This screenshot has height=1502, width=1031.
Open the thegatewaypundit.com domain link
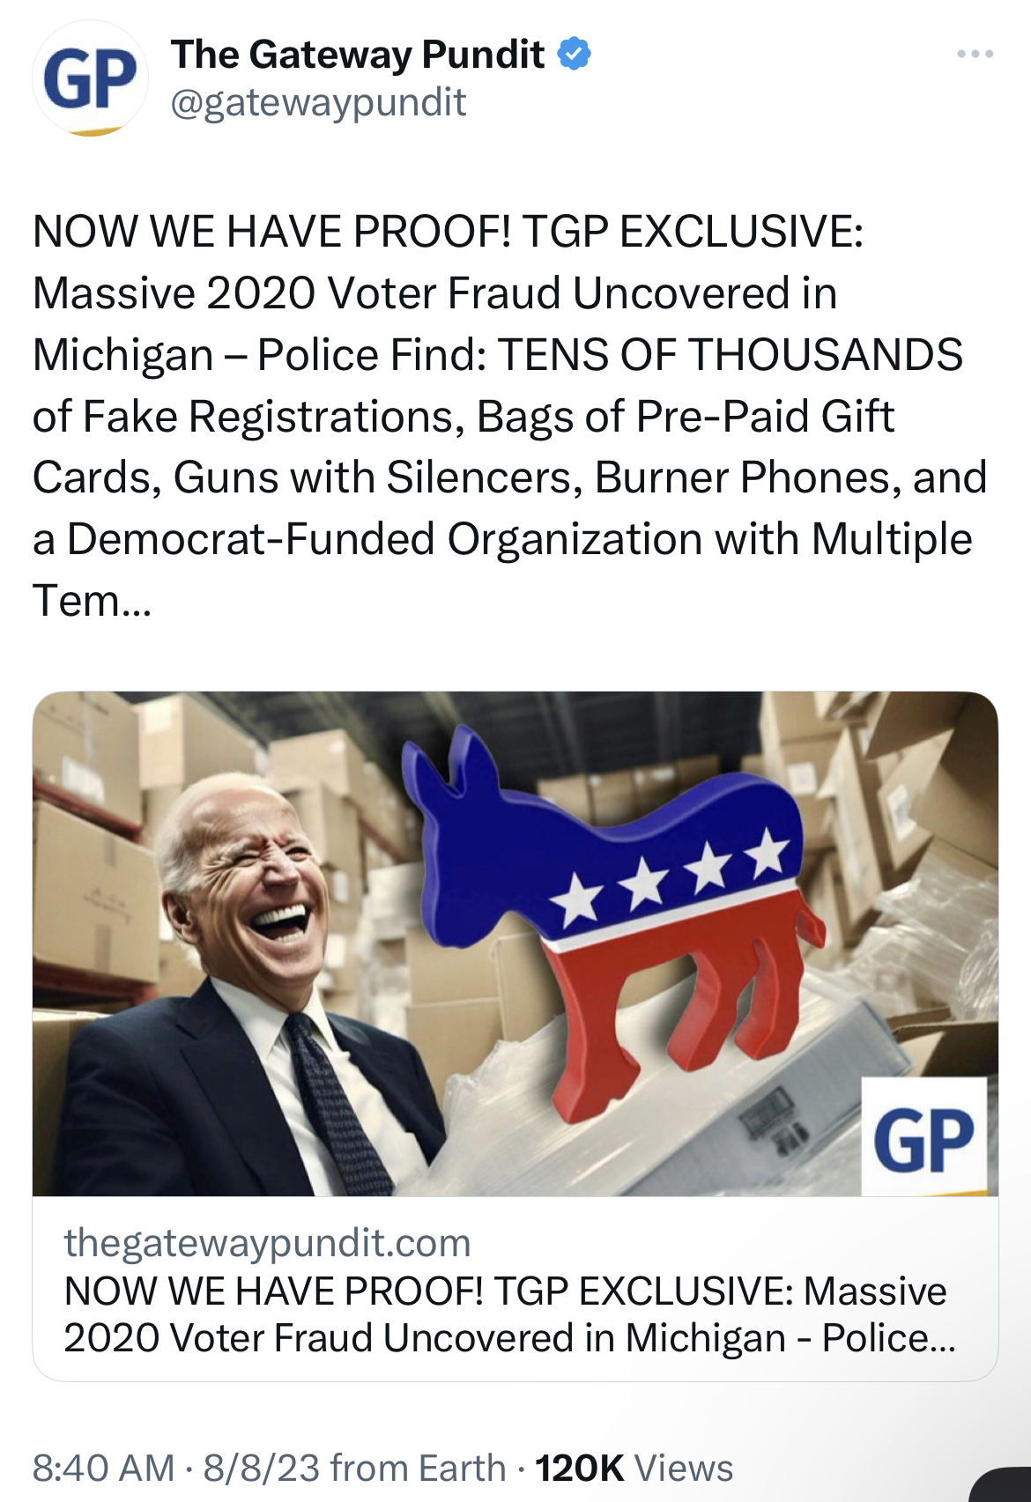click(x=267, y=1243)
